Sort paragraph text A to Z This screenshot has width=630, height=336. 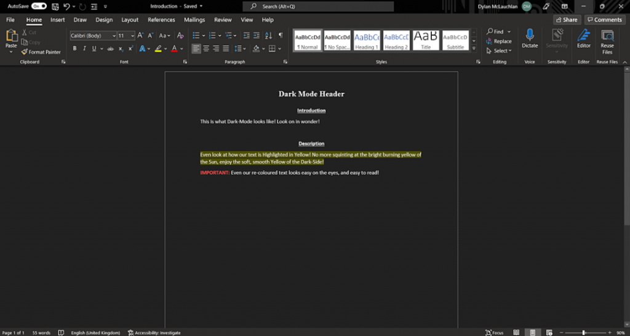pos(268,36)
